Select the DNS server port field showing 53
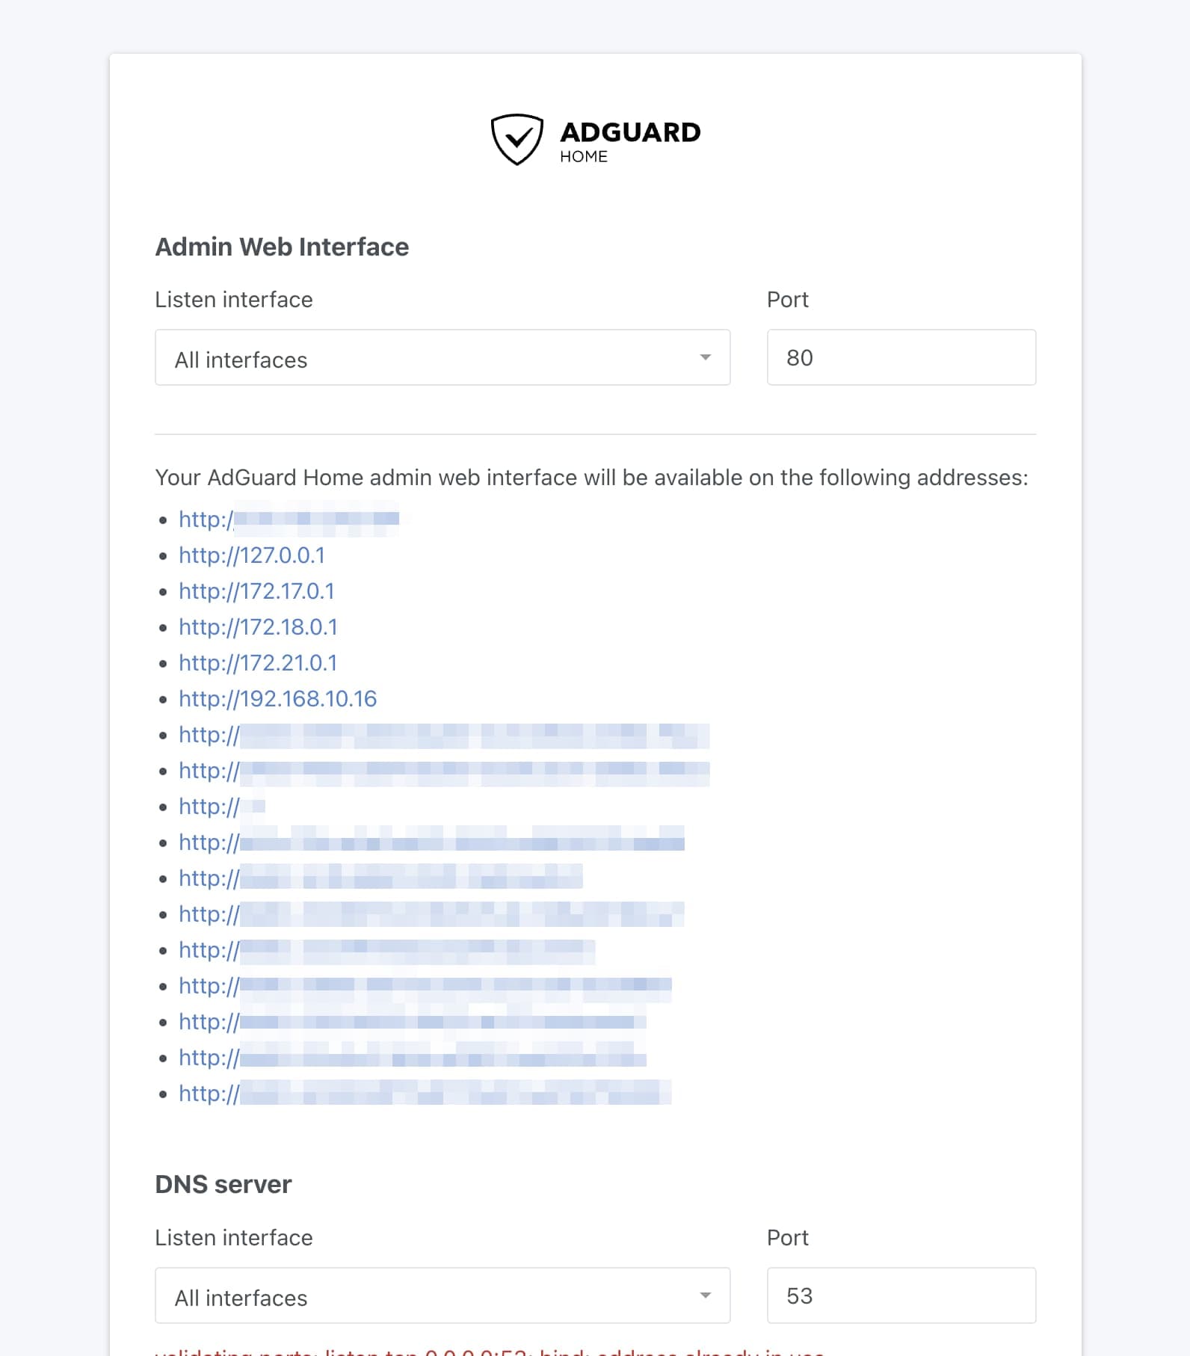Image resolution: width=1190 pixels, height=1356 pixels. click(900, 1296)
